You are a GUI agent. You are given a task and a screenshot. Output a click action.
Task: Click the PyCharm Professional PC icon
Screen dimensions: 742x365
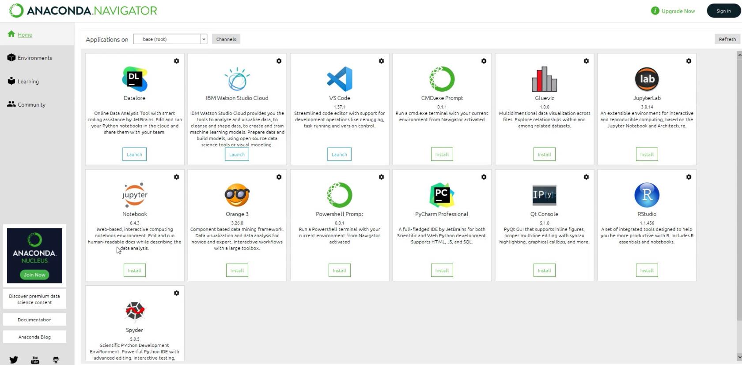click(x=442, y=195)
